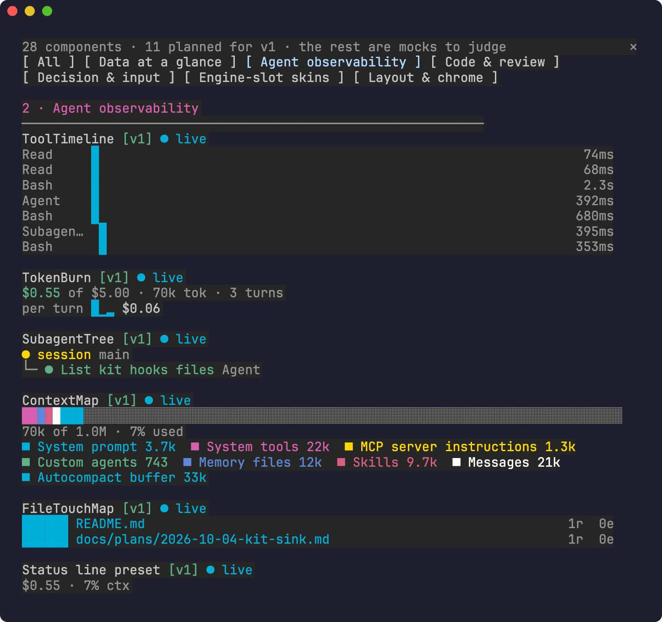Click the SubagentTree live status dot
This screenshot has height=622, width=662.
point(164,339)
